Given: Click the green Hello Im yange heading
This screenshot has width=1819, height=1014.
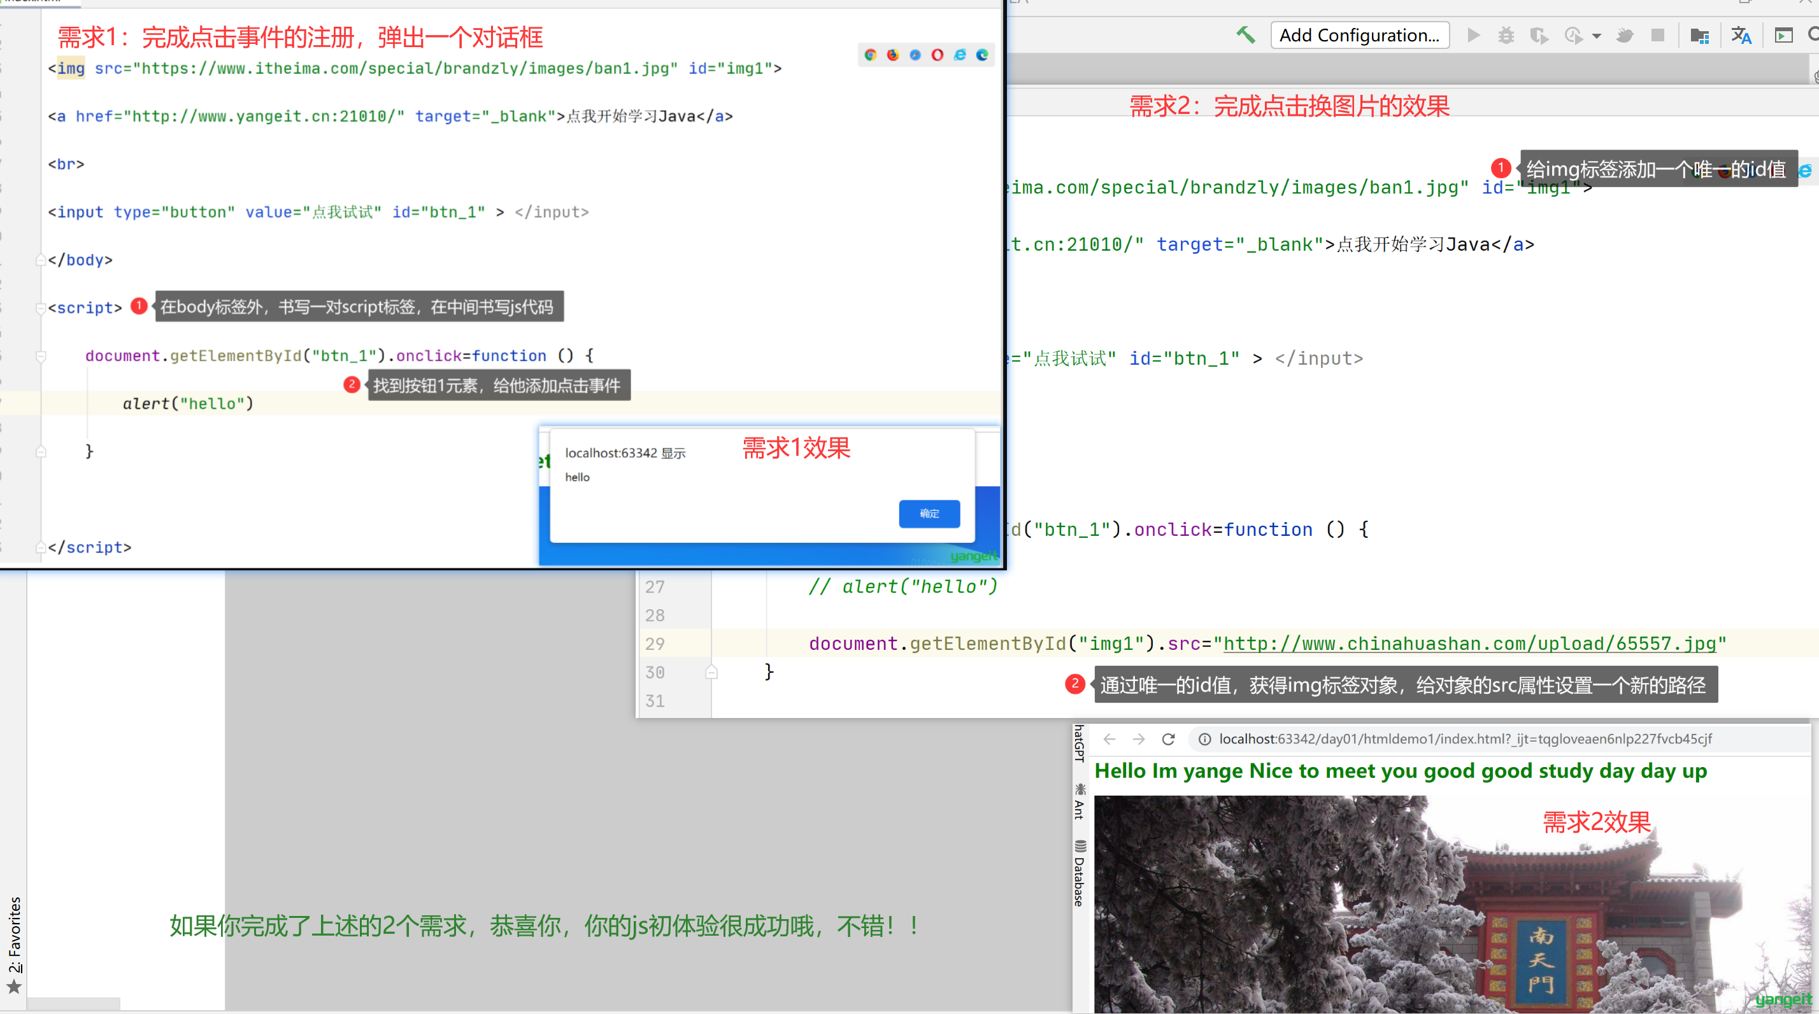Looking at the screenshot, I should pos(1401,771).
